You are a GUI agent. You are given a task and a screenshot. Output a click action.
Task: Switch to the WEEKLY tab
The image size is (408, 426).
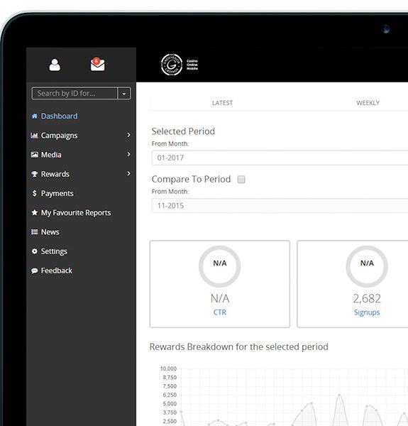click(x=368, y=103)
